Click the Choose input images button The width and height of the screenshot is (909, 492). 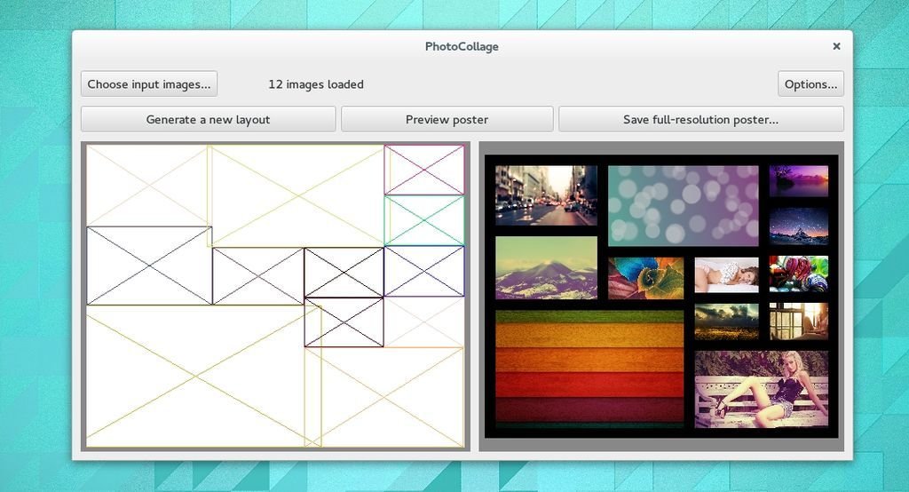[149, 84]
